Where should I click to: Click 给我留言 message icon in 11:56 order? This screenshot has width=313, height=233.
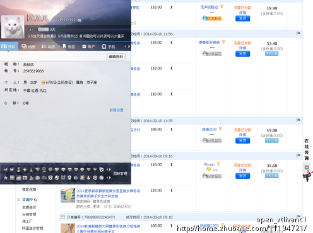pos(212,54)
